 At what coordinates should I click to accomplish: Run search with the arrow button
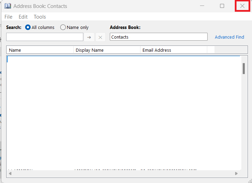point(89,37)
